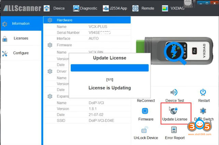Click the Firmware section gear icon
Viewport: 219px width, 145px height.
50,45
